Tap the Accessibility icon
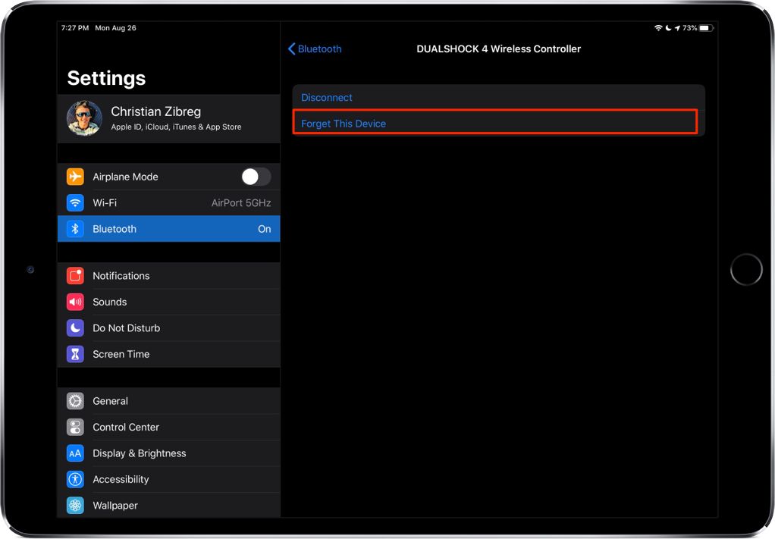The width and height of the screenshot is (775, 539). pyautogui.click(x=75, y=479)
